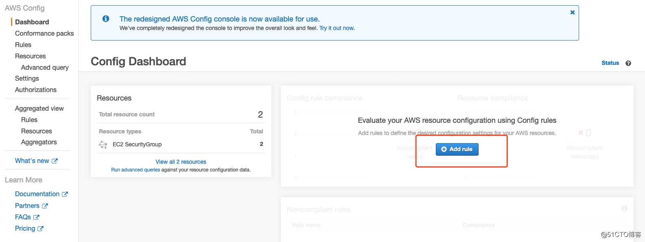Open the Documentation link
Viewport: 645px width, 242px height.
pos(37,194)
